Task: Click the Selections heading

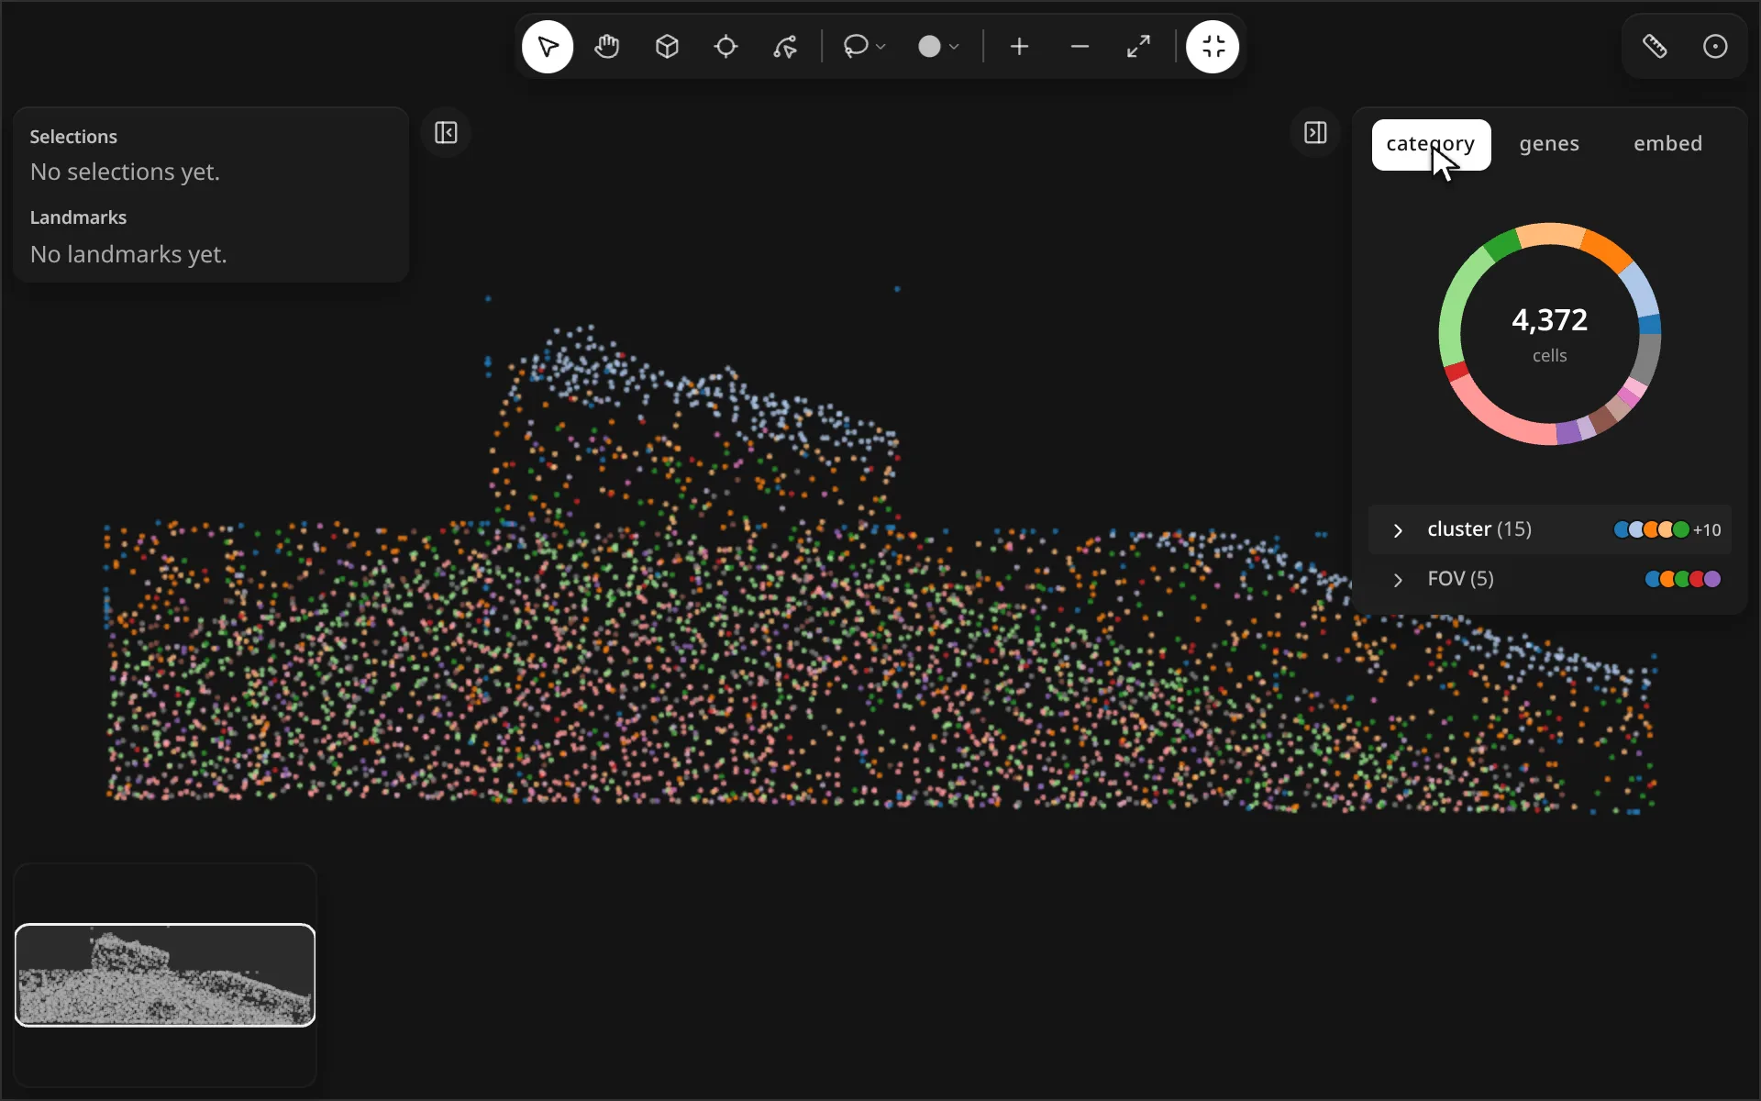Action: [73, 137]
